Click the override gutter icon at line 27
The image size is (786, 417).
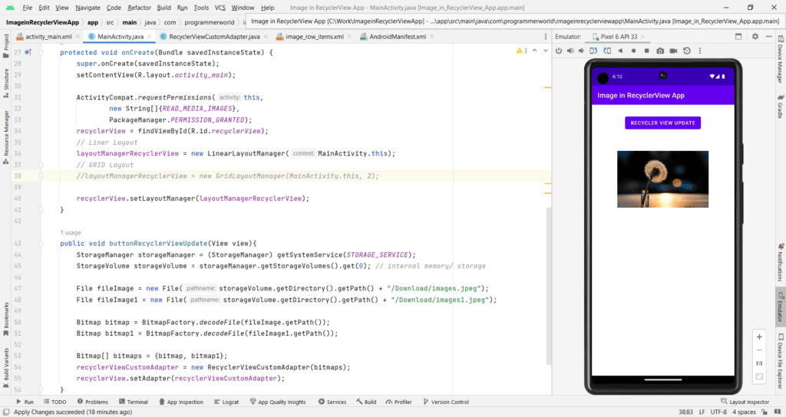(28, 52)
